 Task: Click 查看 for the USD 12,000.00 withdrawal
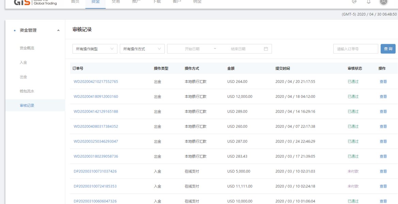(x=383, y=97)
